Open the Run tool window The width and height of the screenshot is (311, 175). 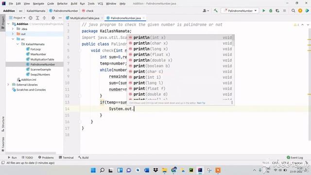[12, 157]
